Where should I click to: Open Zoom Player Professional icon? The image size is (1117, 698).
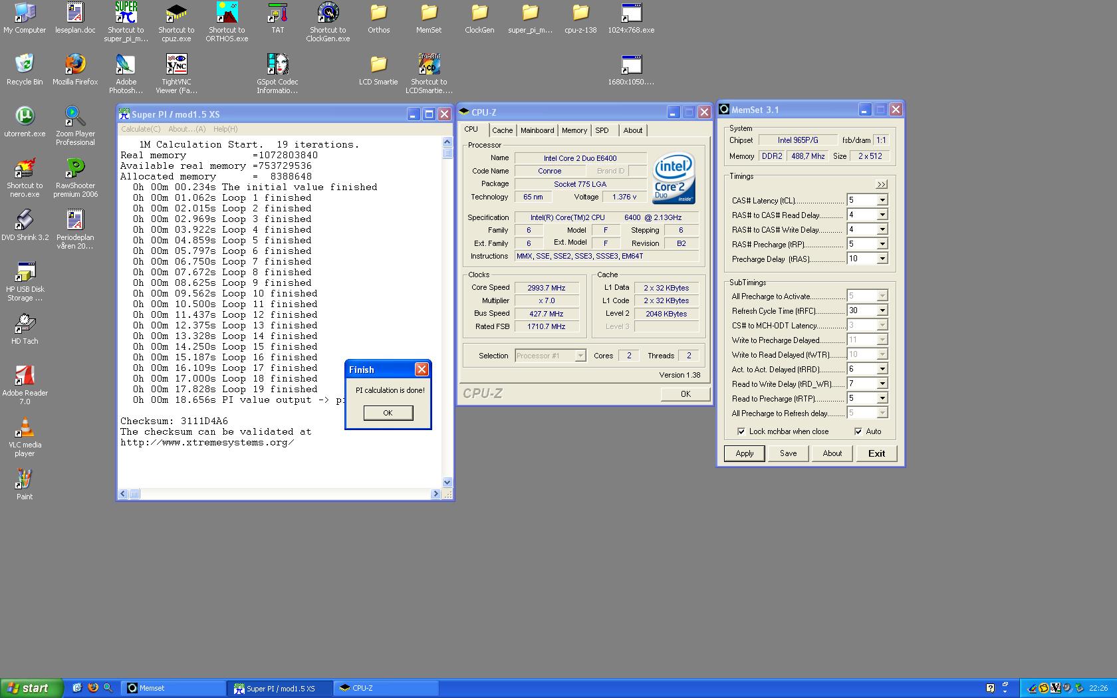(x=75, y=126)
